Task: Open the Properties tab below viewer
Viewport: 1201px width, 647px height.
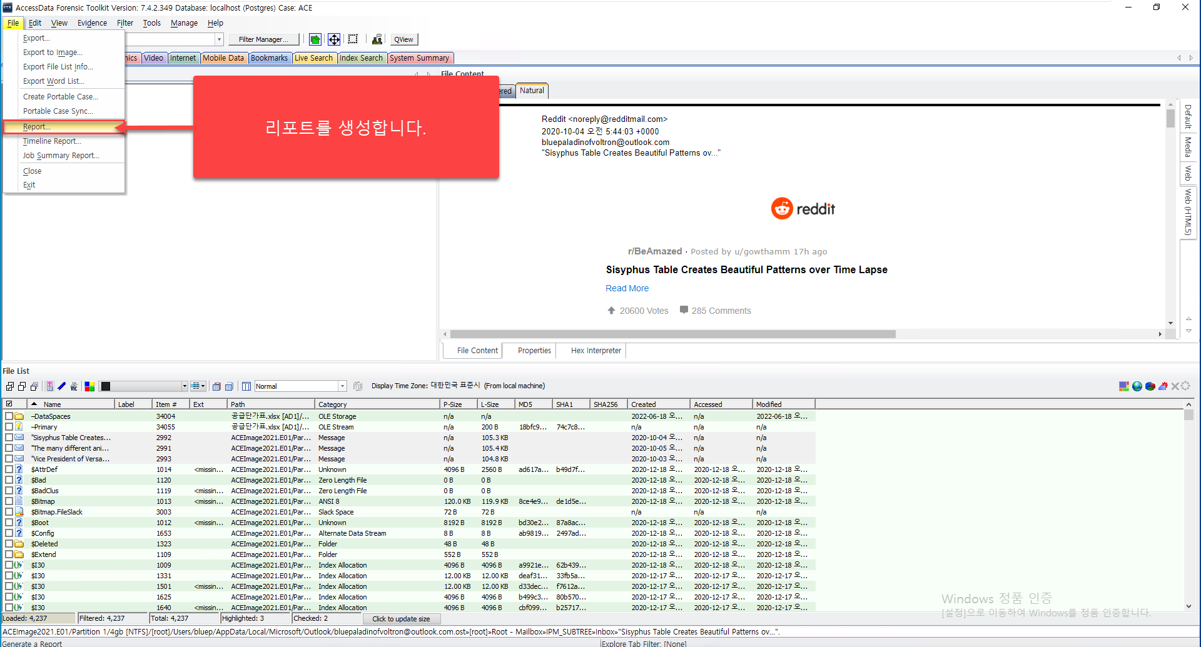Action: [x=534, y=351]
